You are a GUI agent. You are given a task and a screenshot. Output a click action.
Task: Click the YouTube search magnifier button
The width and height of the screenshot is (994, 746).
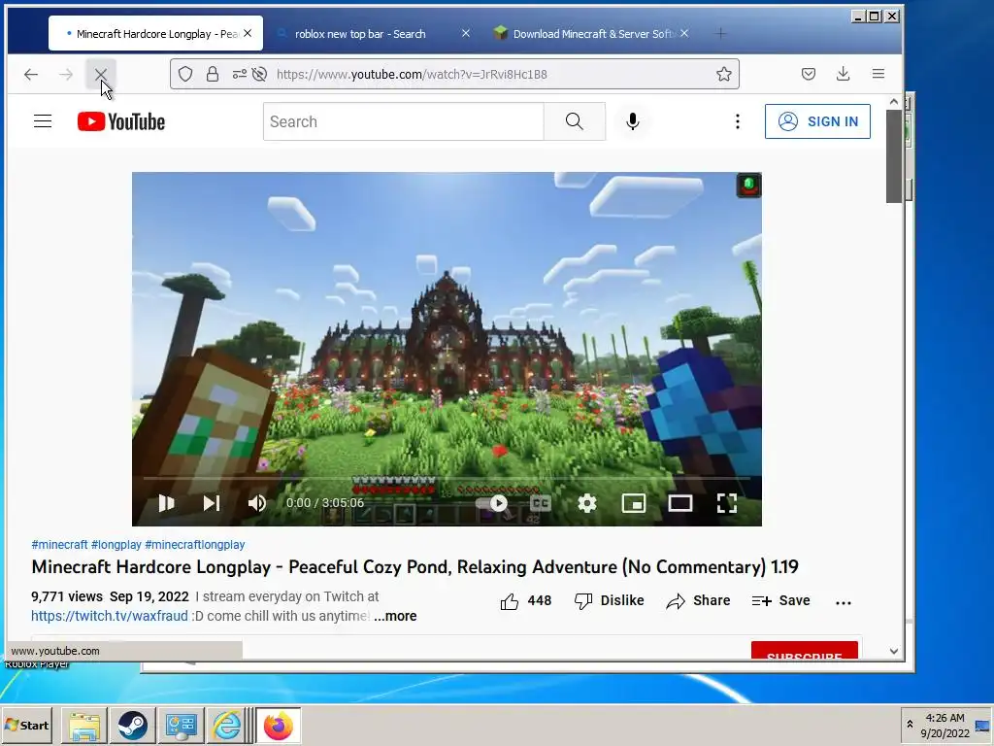tap(575, 121)
